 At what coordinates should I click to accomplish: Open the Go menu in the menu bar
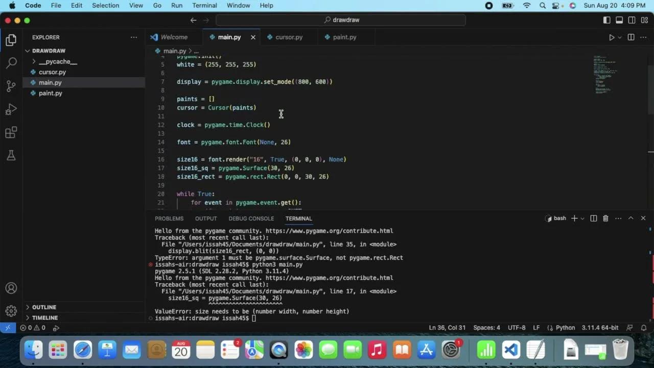(157, 5)
